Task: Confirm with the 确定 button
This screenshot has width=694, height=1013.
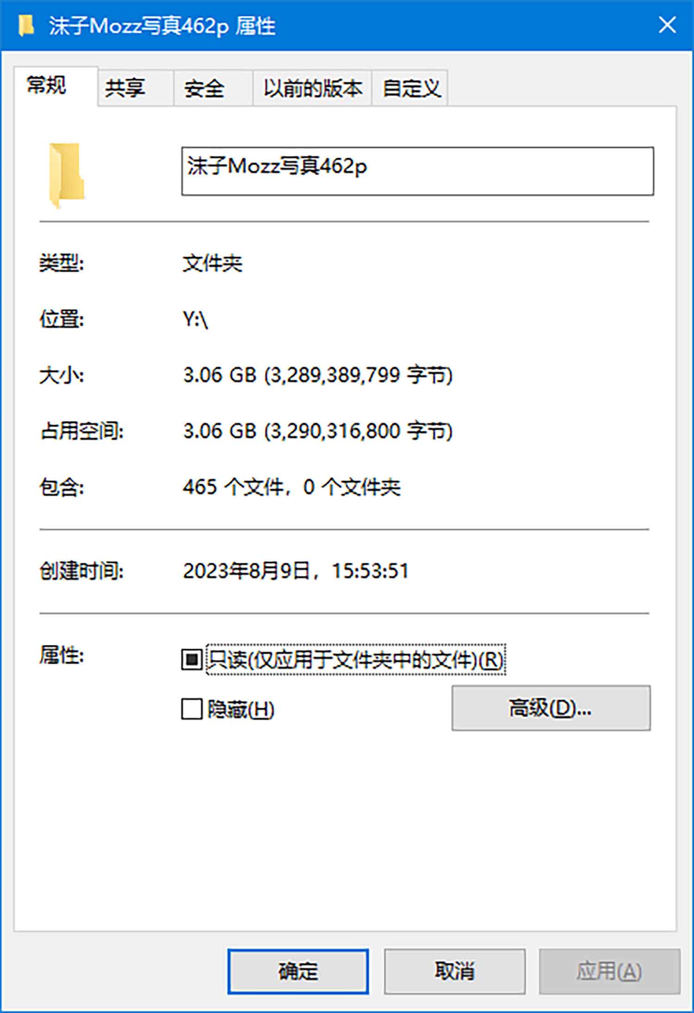Action: coord(298,971)
